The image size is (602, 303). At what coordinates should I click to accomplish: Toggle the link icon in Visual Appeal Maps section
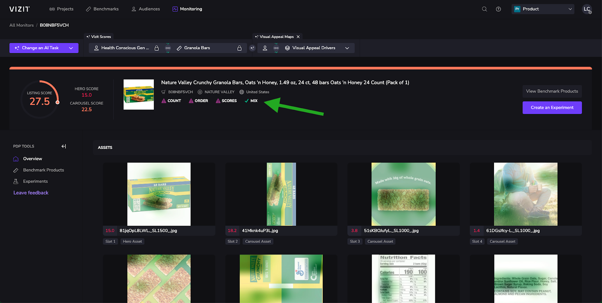point(276,48)
